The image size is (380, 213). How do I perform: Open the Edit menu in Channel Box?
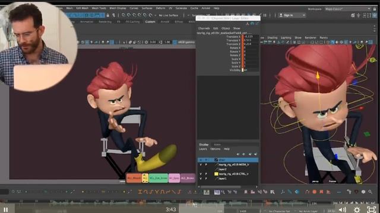[x=215, y=28]
